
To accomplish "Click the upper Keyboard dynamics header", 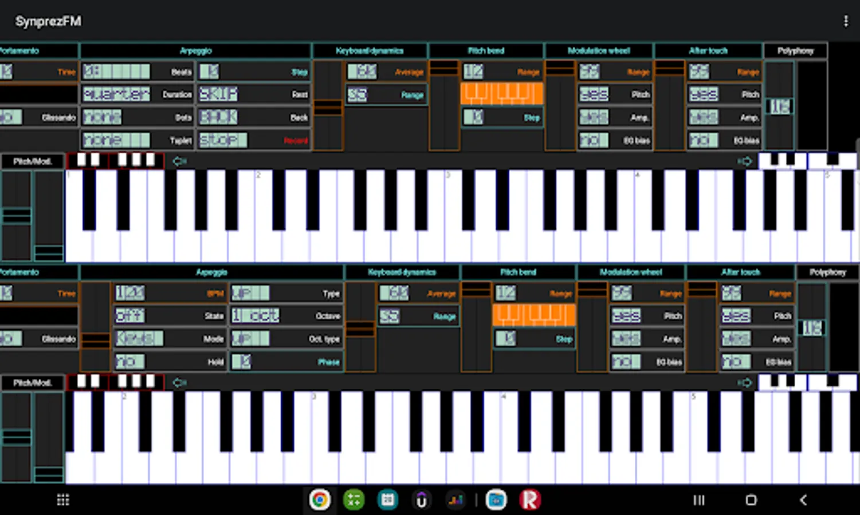I will pos(370,51).
